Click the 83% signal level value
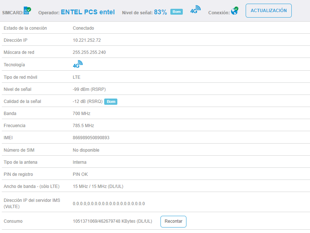Screen dimensions: 310x233 pos(160,12)
